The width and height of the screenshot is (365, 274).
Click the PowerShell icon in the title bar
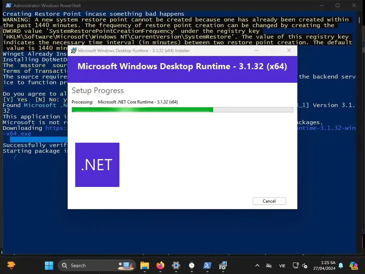tap(9, 5)
